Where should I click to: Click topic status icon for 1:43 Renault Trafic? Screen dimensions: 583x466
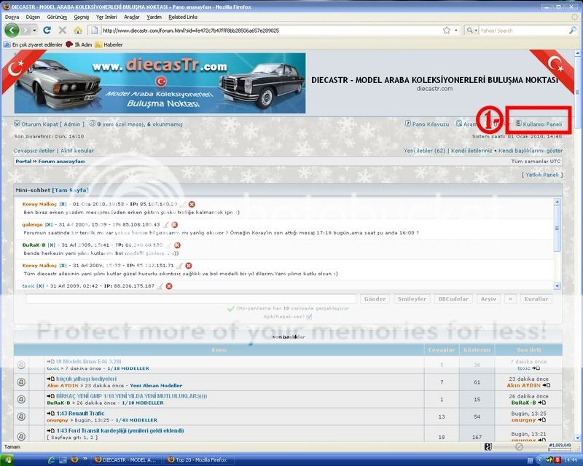tap(22, 416)
